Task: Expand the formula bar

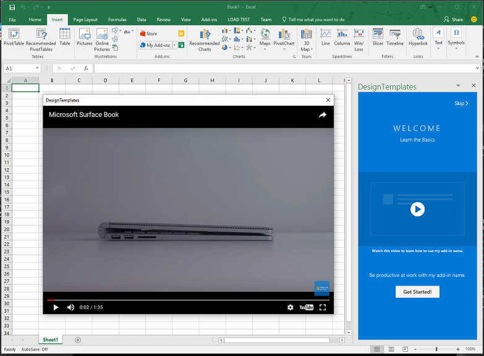Action: (x=477, y=68)
